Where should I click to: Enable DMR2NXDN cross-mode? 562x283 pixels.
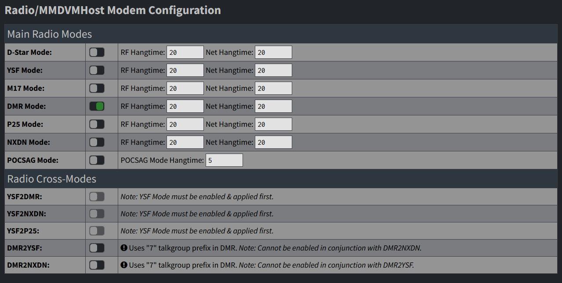click(x=97, y=265)
